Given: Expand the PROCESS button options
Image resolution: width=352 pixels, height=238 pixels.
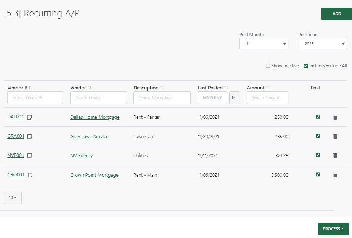Looking at the screenshot, I should pos(333,229).
